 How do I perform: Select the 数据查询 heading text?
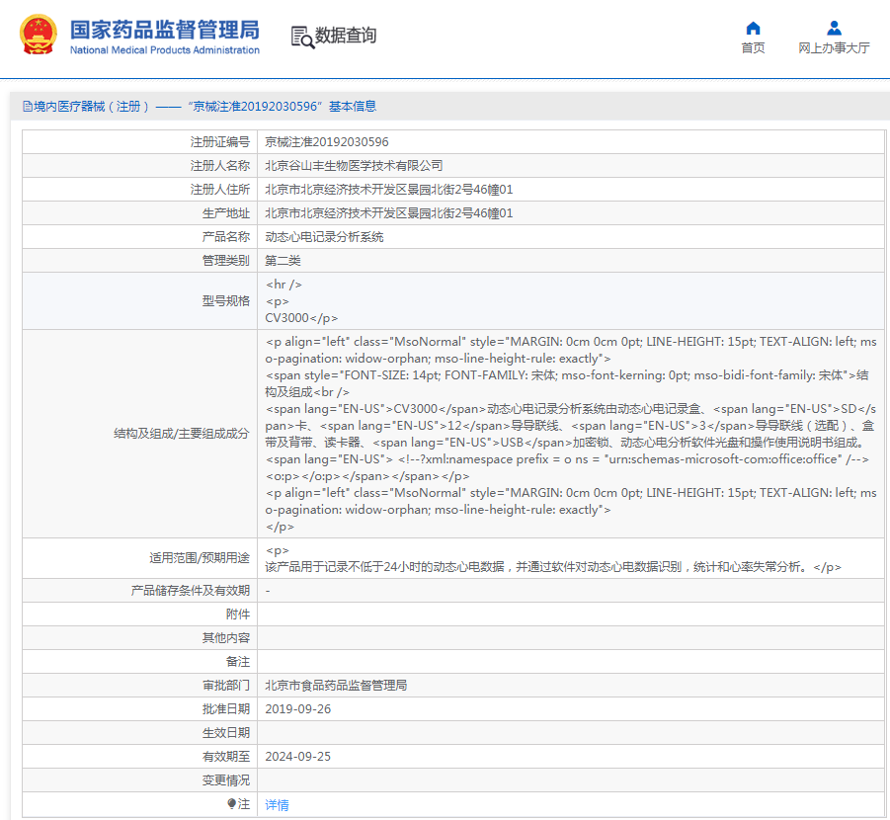pyautogui.click(x=346, y=37)
